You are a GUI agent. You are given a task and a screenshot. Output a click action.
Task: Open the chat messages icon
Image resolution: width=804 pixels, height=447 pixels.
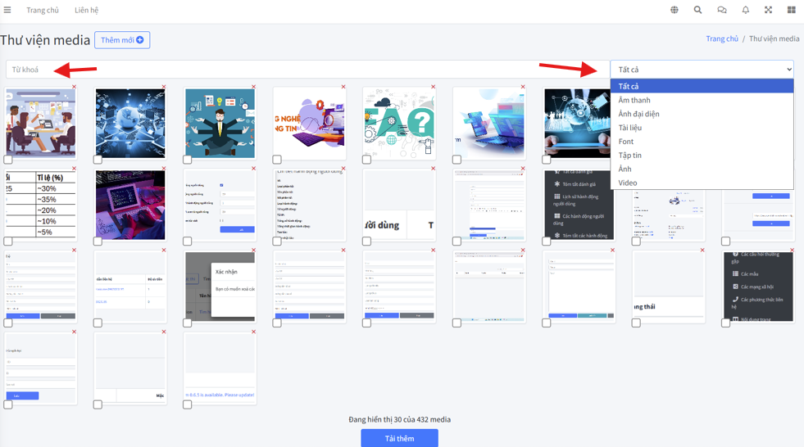(x=722, y=10)
